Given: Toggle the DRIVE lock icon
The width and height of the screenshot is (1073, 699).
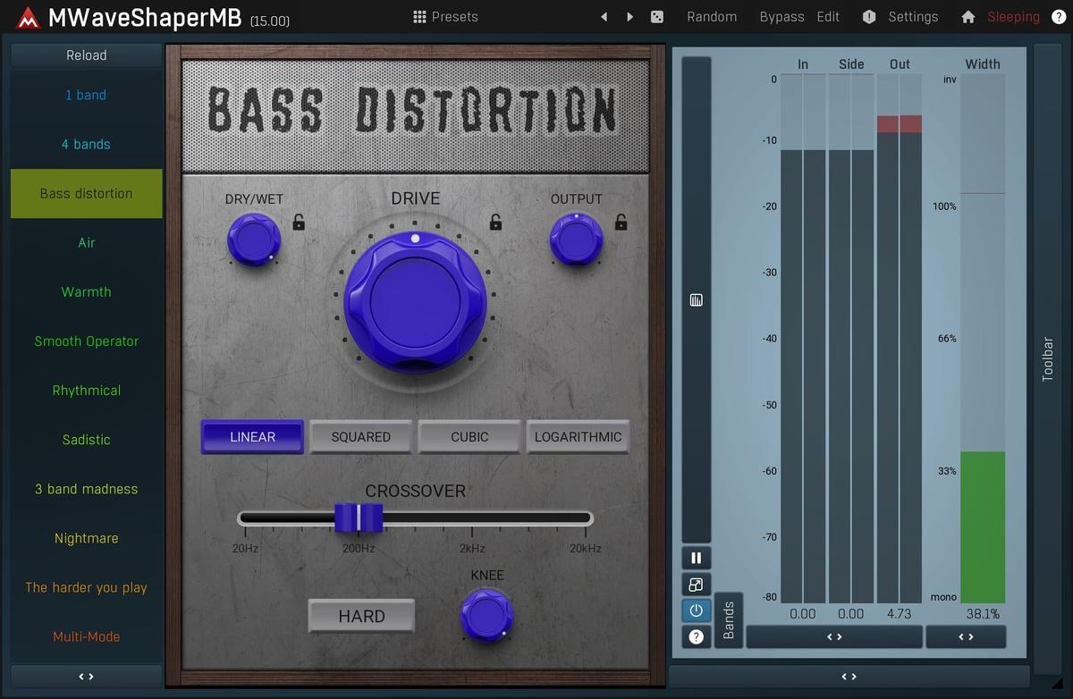Looking at the screenshot, I should [x=494, y=223].
